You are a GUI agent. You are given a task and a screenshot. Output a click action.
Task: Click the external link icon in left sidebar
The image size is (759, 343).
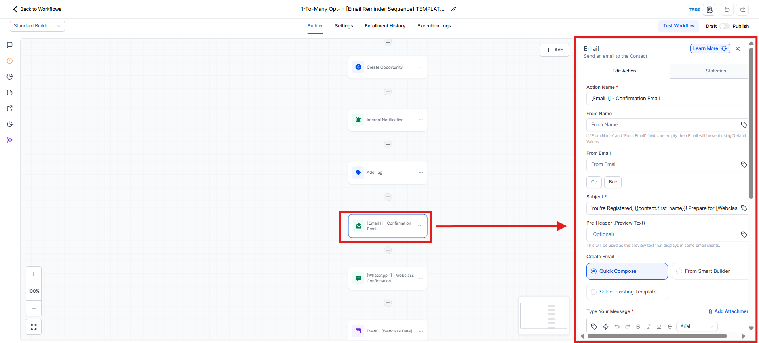pos(10,109)
